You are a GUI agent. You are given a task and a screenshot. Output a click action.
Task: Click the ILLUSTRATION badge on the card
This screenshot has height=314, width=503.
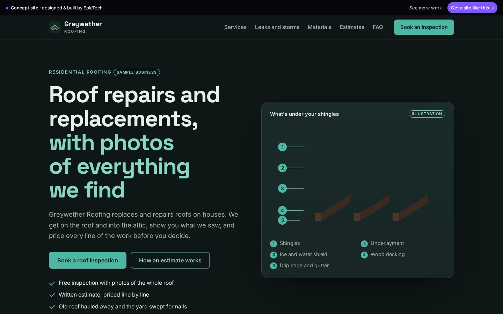point(427,114)
